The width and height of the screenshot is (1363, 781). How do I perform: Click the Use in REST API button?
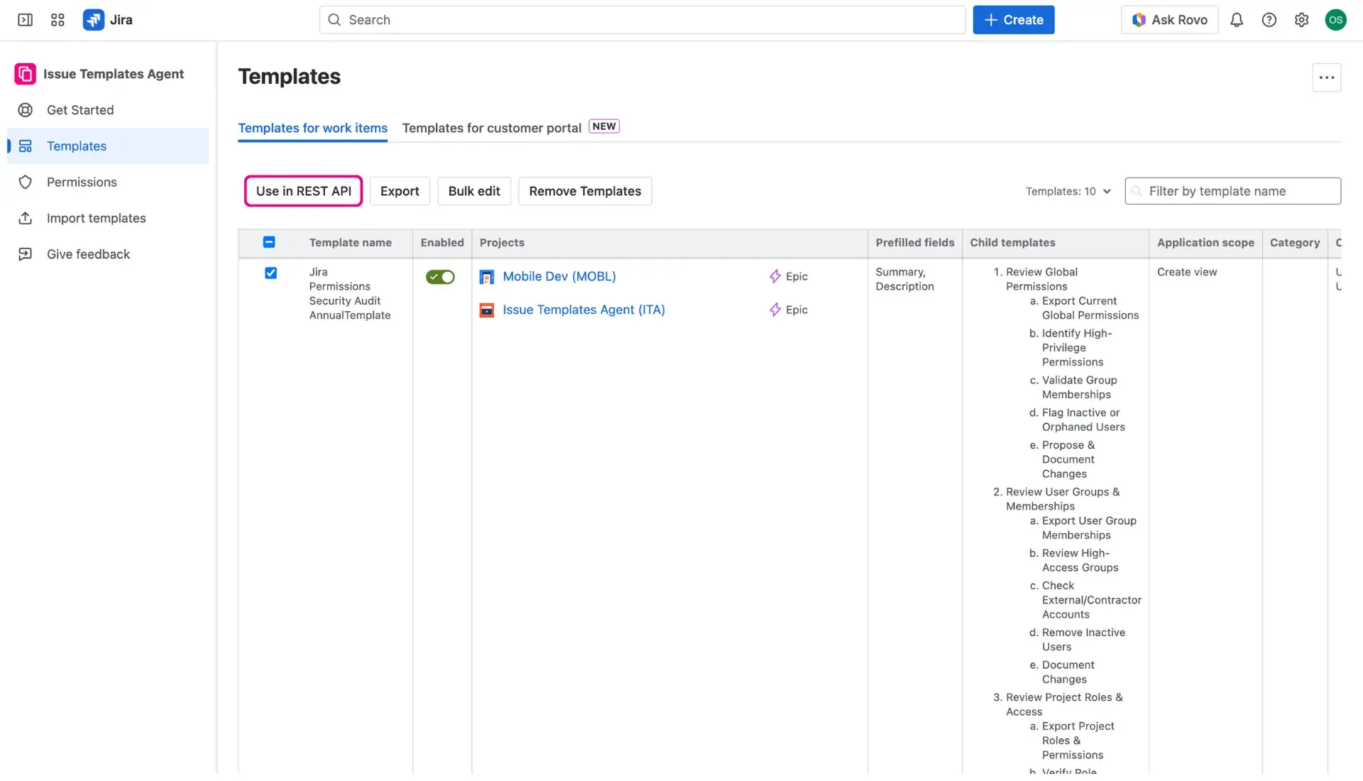[303, 191]
